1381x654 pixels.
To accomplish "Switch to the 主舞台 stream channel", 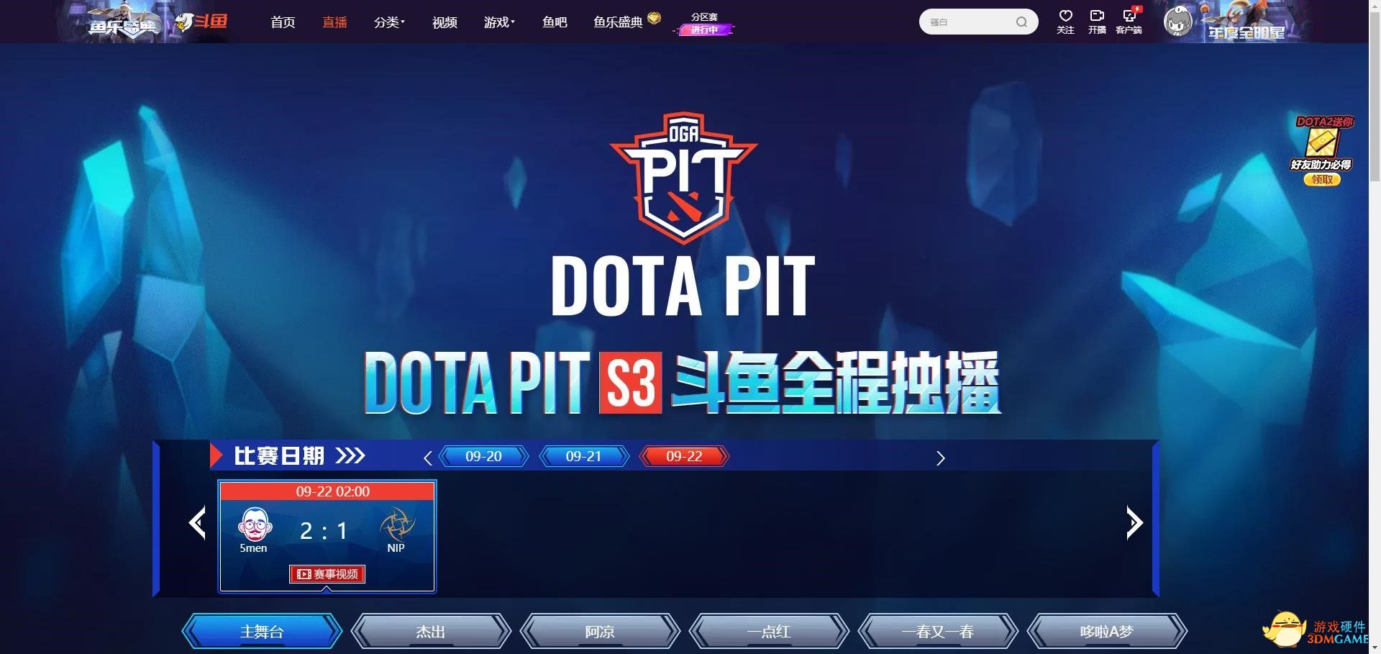I will tap(262, 632).
